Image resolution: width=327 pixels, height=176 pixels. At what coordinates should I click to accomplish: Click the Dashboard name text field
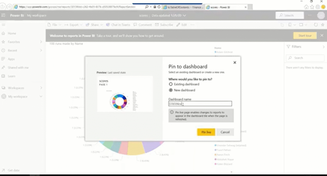tap(200, 104)
